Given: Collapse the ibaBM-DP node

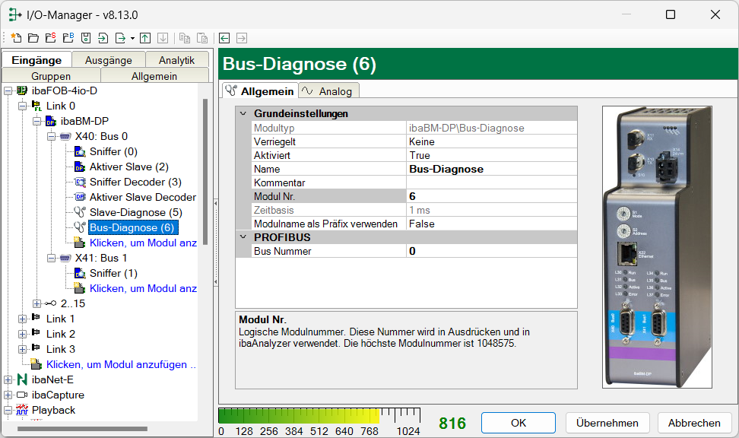Looking at the screenshot, I should 36,121.
